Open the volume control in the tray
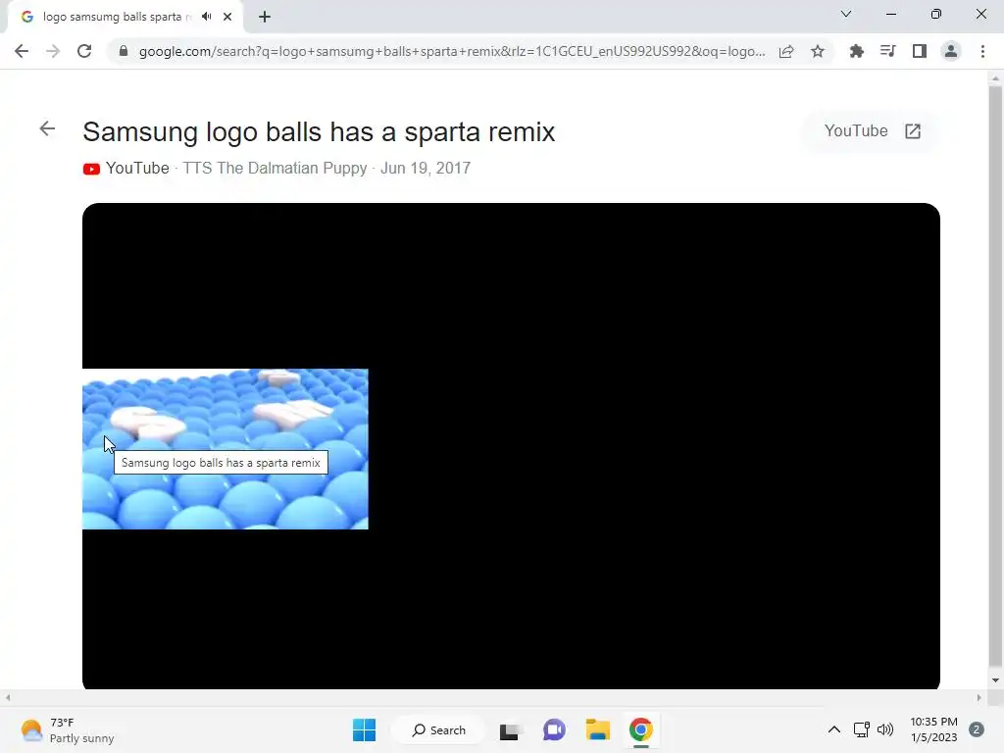The height and width of the screenshot is (753, 1004). click(x=885, y=729)
